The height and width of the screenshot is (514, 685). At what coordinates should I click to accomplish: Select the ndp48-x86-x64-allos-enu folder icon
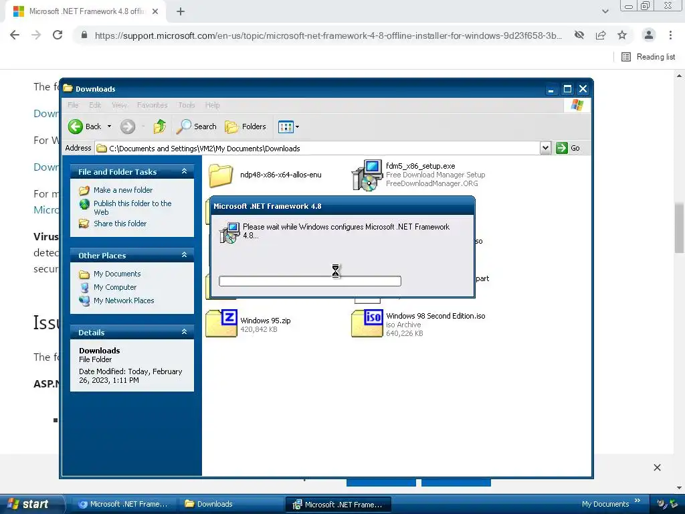[x=221, y=175]
